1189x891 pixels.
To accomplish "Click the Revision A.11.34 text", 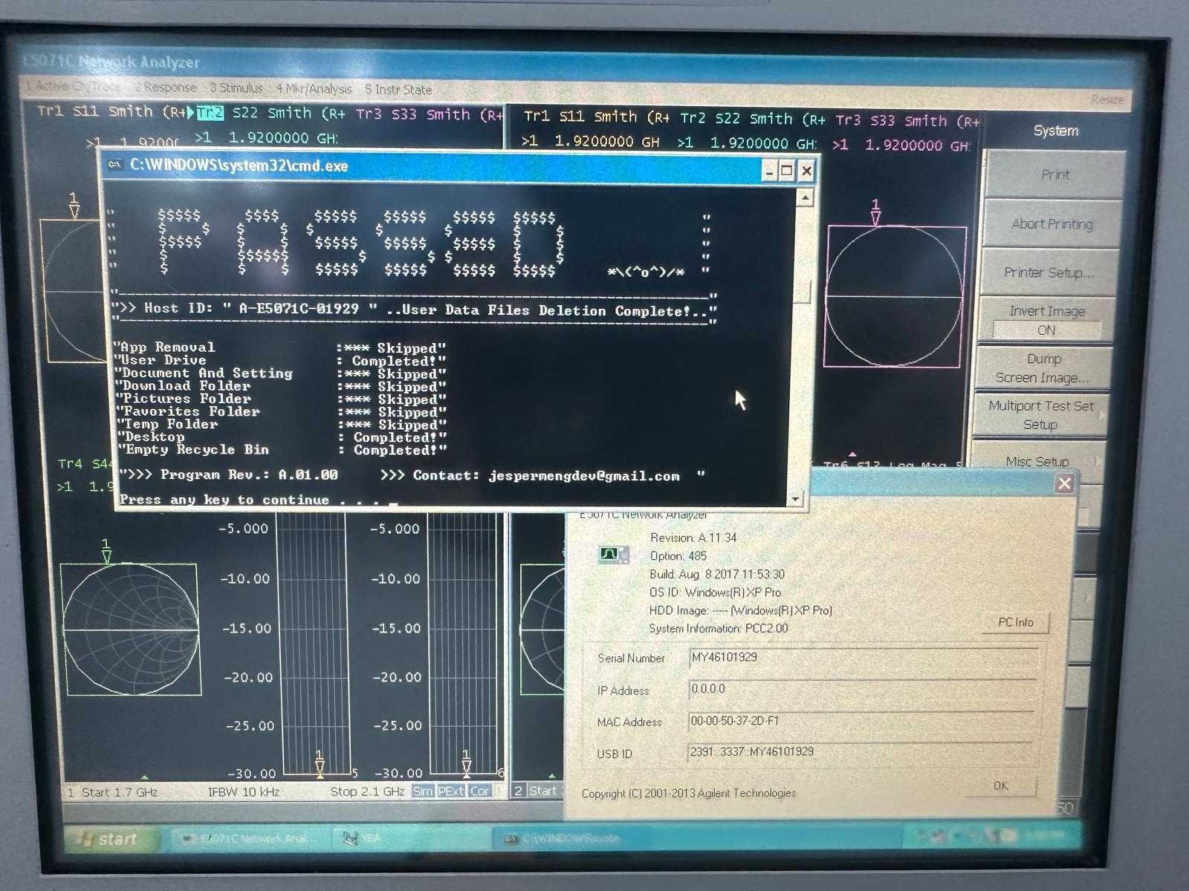I will click(x=693, y=538).
